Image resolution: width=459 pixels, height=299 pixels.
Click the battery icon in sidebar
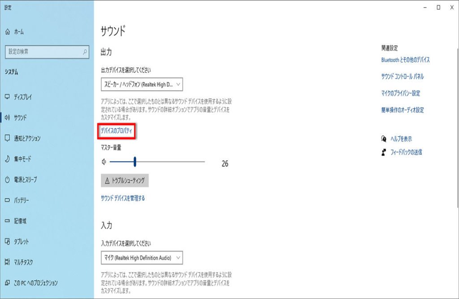pyautogui.click(x=7, y=200)
